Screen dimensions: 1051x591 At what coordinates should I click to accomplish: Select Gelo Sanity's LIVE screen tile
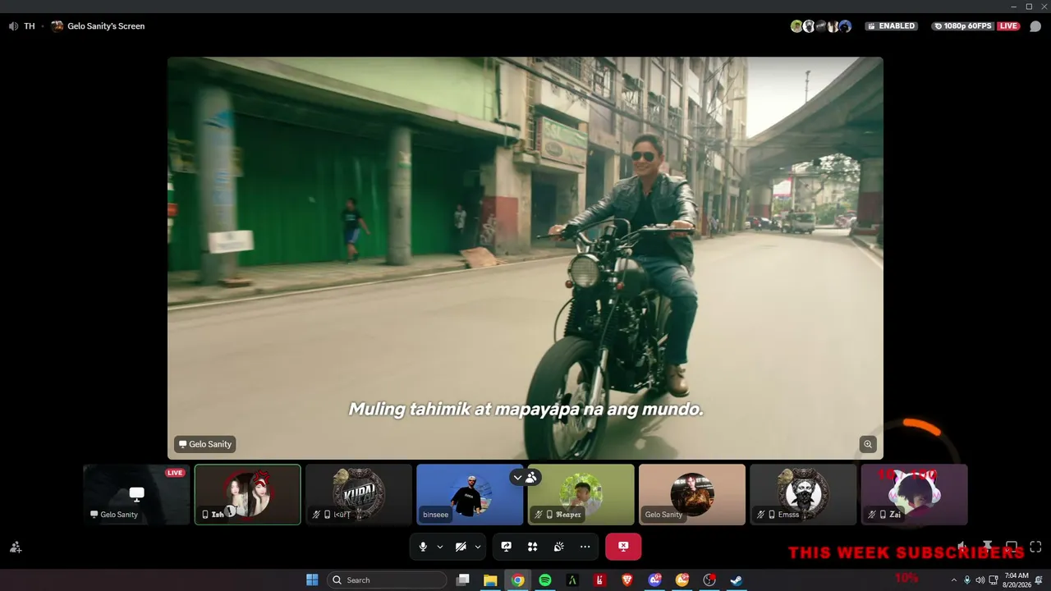point(136,495)
